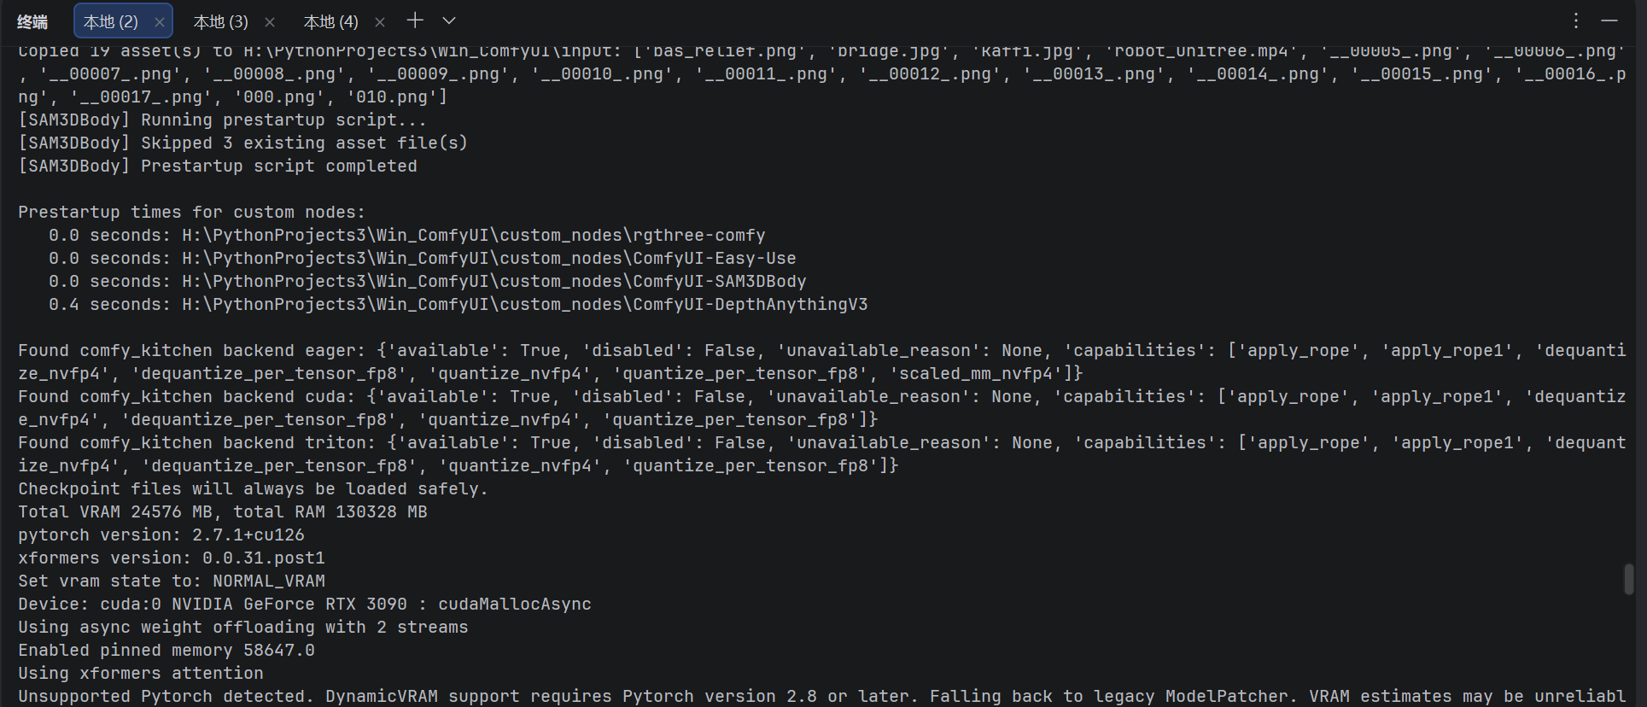This screenshot has height=707, width=1647.
Task: Open the ComfyUI-DepthAnythingV3 path link
Action: point(525,305)
